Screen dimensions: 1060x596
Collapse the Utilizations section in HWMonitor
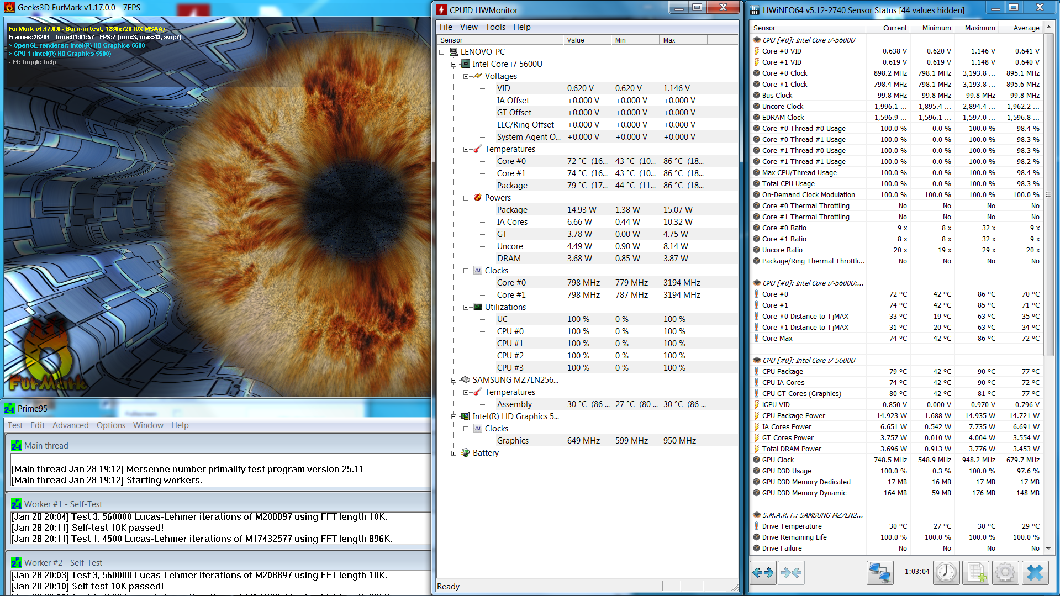point(466,307)
